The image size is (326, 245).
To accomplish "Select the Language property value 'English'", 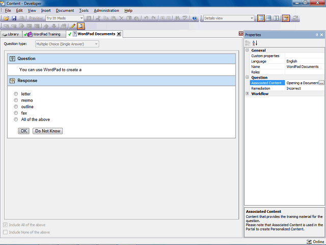I will point(292,61).
